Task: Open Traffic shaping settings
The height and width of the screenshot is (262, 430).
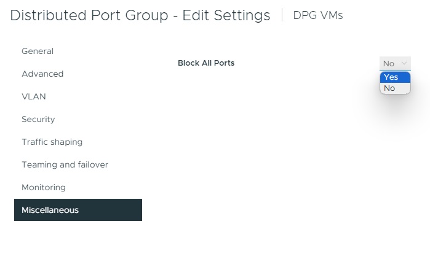Action: 52,142
